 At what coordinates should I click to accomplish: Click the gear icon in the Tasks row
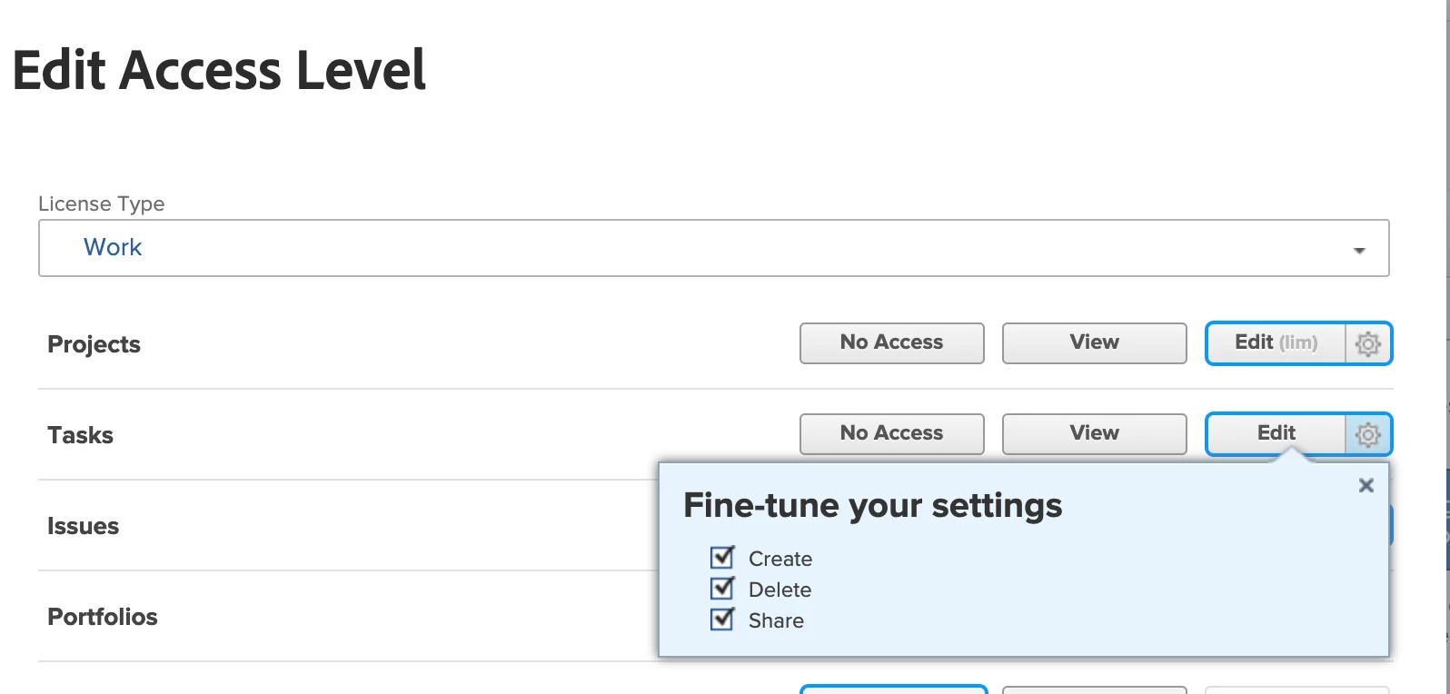tap(1368, 434)
